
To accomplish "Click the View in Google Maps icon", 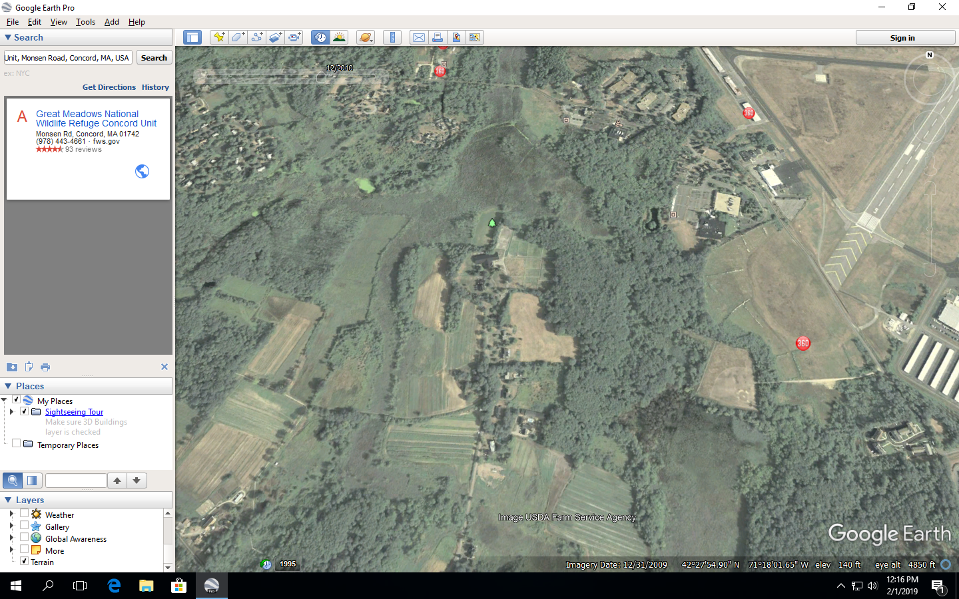I will (475, 37).
